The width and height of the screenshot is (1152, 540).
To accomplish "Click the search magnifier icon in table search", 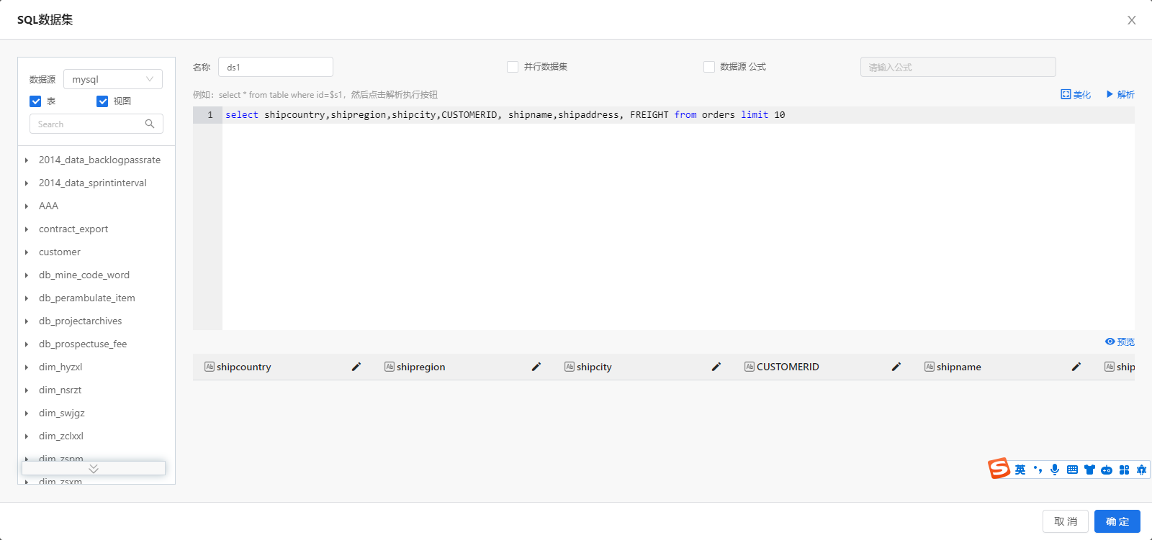I will click(x=150, y=124).
